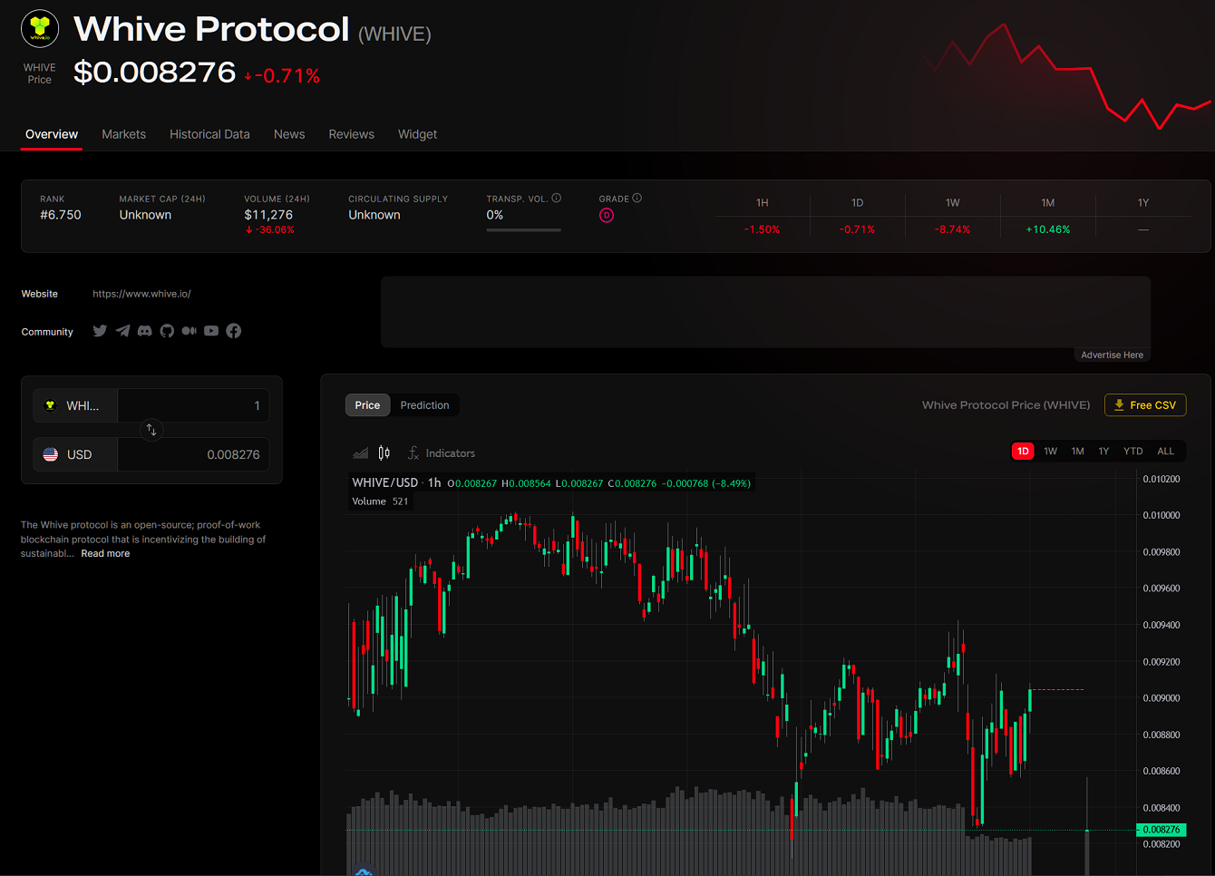1215x876 pixels.
Task: Switch to the Overview tab
Action: tap(52, 134)
